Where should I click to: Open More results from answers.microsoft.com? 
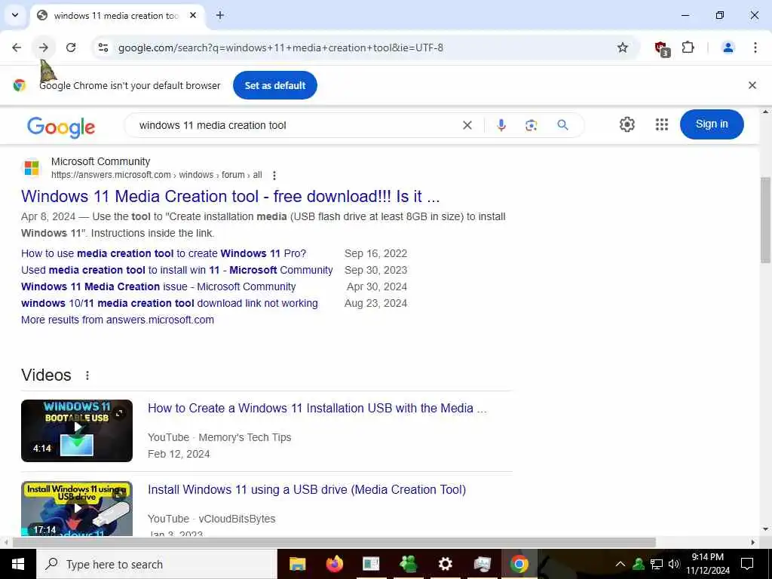(x=118, y=320)
